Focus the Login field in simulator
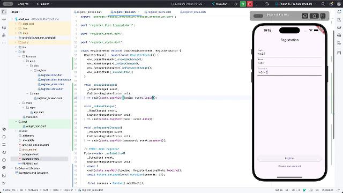 (289, 53)
